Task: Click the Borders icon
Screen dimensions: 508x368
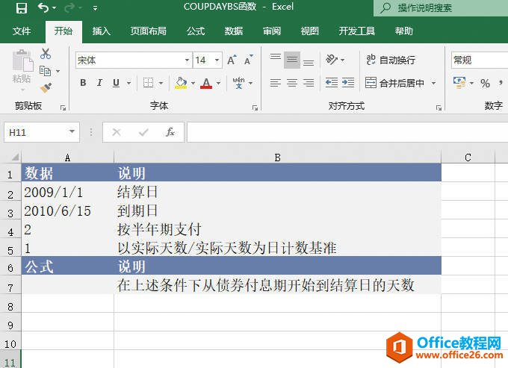Action: point(149,83)
